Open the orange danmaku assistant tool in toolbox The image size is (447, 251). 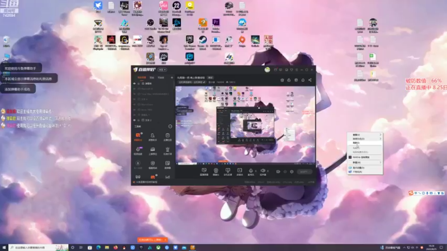click(x=138, y=137)
